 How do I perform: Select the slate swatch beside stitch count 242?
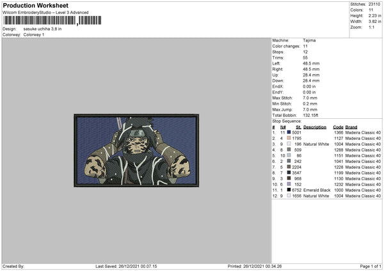289,161
